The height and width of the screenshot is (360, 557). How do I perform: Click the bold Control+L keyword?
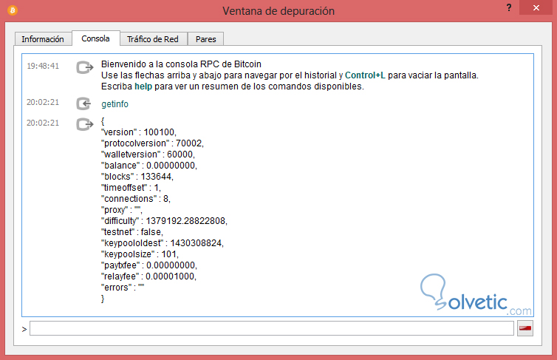[365, 75]
